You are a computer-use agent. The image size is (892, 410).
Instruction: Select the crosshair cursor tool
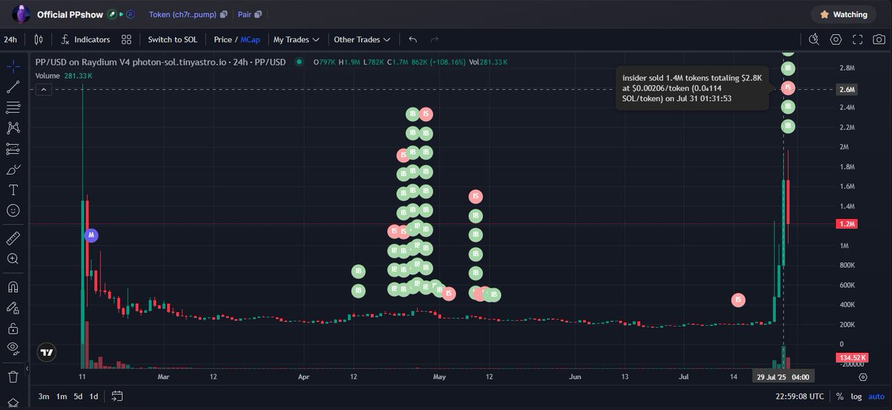pyautogui.click(x=13, y=67)
